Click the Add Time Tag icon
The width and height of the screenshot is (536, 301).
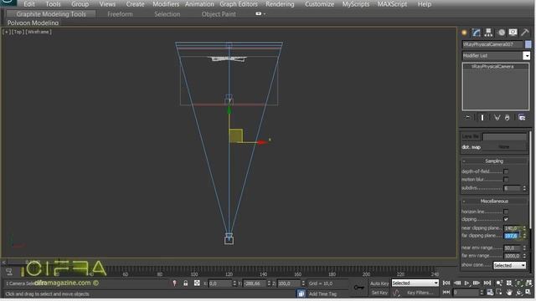point(301,293)
